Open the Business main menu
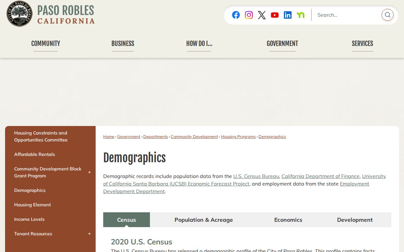 coord(123,44)
